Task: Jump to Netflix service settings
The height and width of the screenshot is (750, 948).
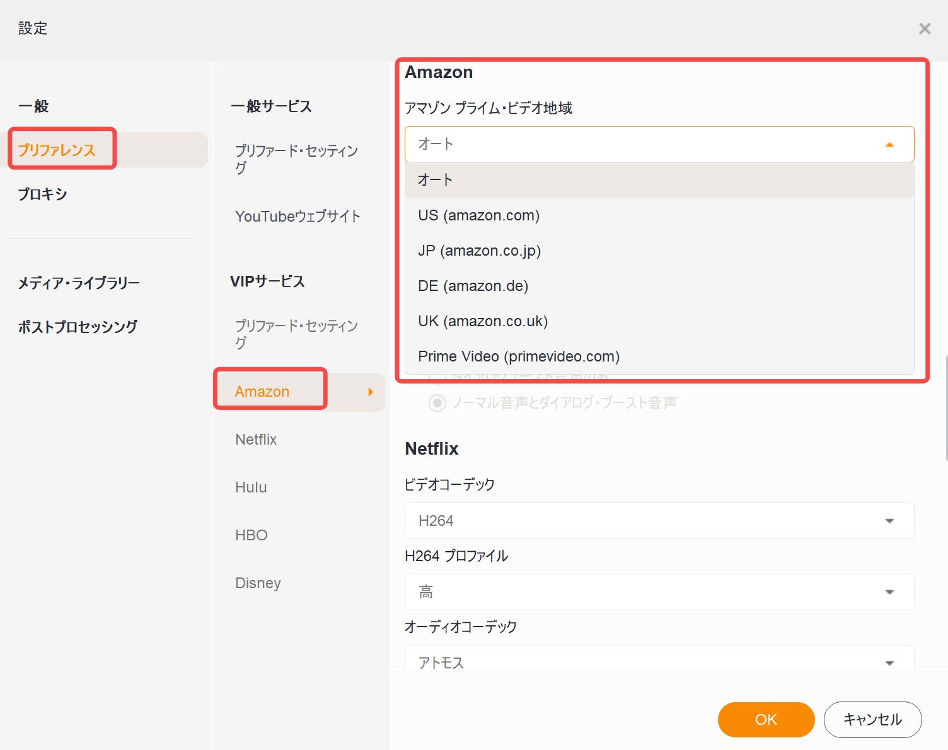Action: (256, 440)
